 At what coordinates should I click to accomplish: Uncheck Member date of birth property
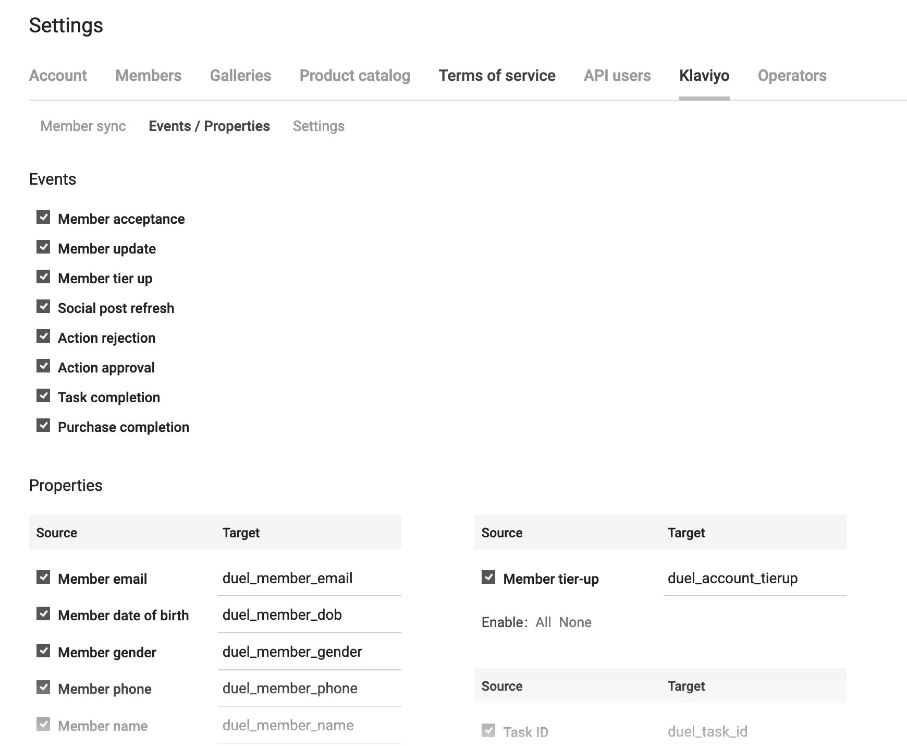pyautogui.click(x=43, y=614)
